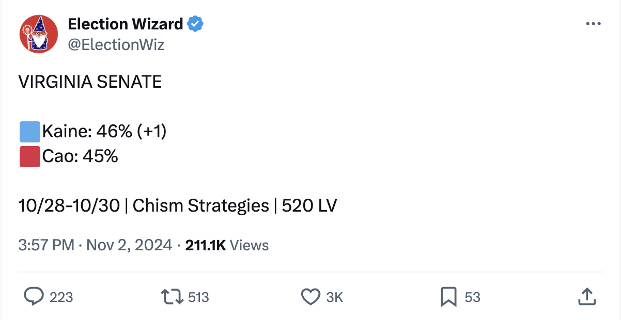This screenshot has width=621, height=320.
Task: Click the blue verified checkmark badge
Action: [195, 24]
